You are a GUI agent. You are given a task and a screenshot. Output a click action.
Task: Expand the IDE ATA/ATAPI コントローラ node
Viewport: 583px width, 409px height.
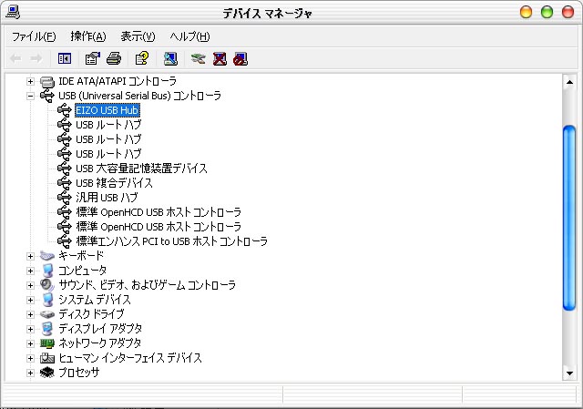click(30, 81)
